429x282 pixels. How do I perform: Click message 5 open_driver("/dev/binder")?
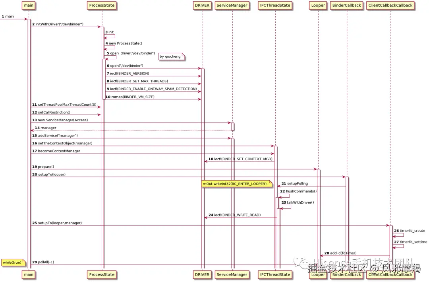point(131,53)
